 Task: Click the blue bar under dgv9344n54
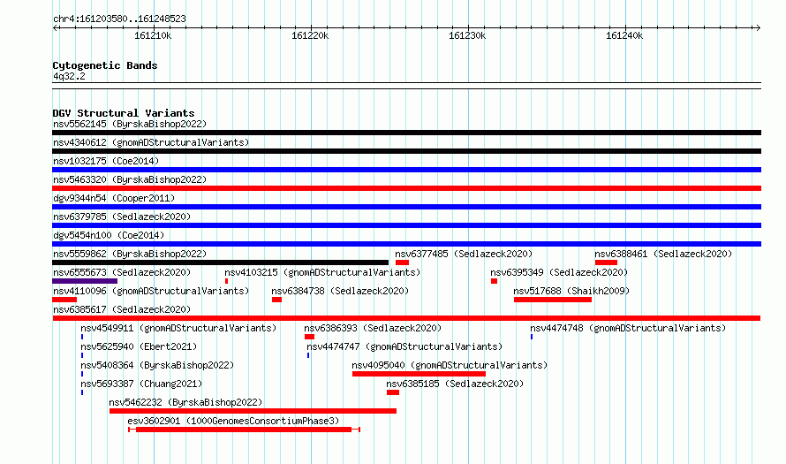pyautogui.click(x=406, y=207)
